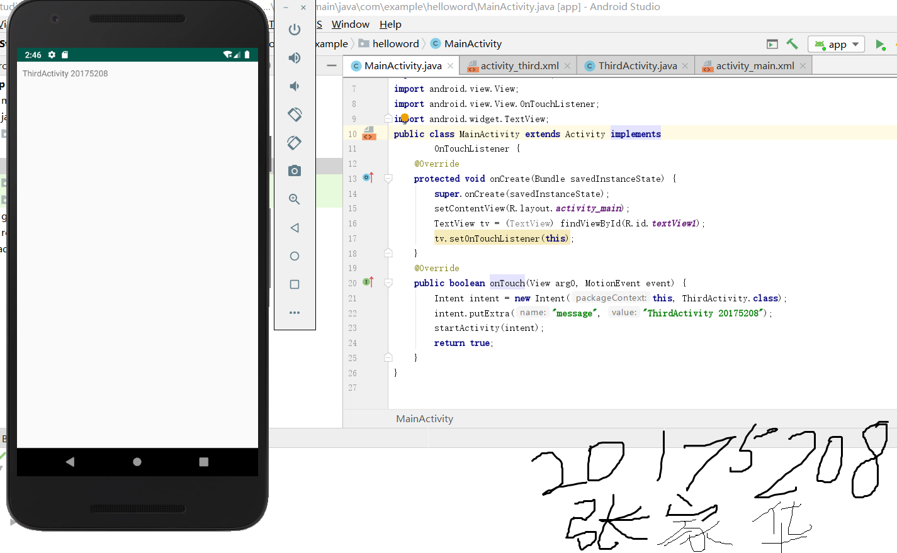Tap the phone screen Recents navigation button
The height and width of the screenshot is (553, 897).
pos(203,462)
